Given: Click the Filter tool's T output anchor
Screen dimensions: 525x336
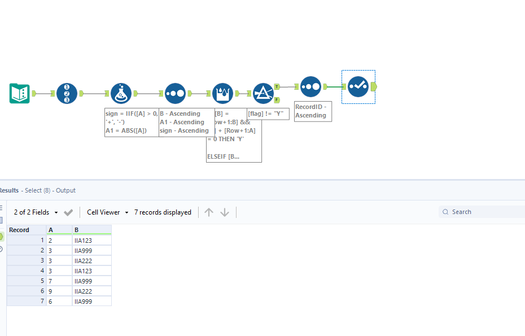Looking at the screenshot, I should point(277,87).
